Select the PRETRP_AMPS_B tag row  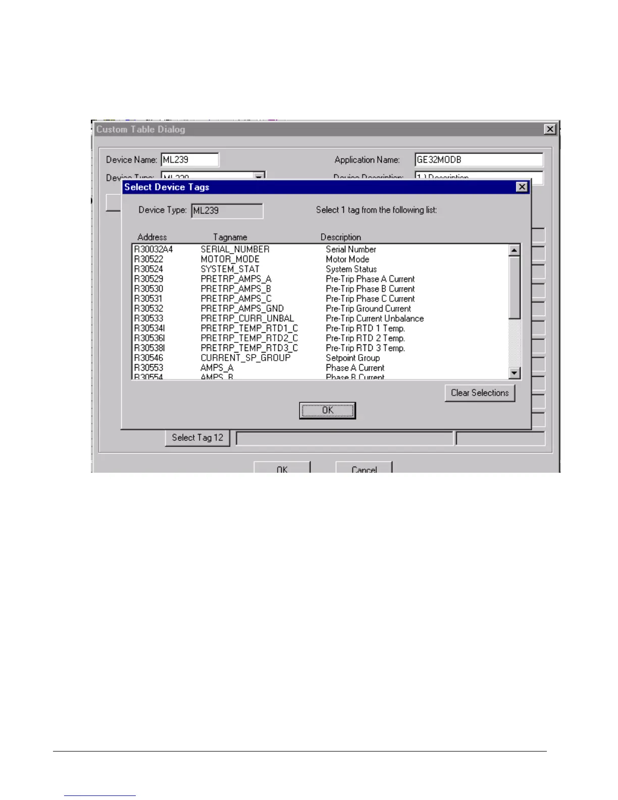tap(320, 289)
